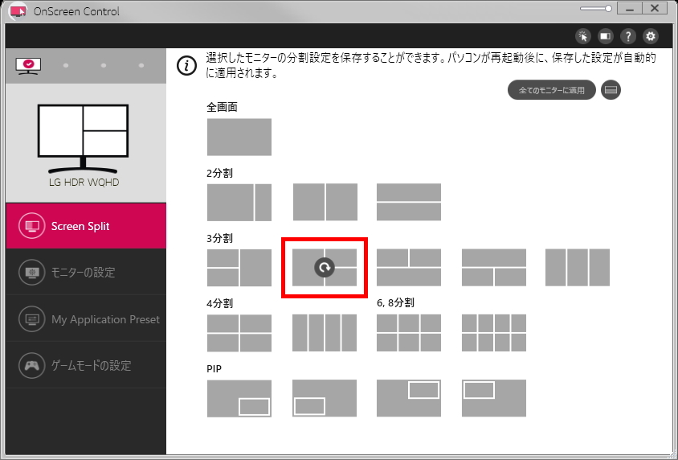Click the info icon beside description text
Screen dimensions: 678x460
click(x=187, y=66)
